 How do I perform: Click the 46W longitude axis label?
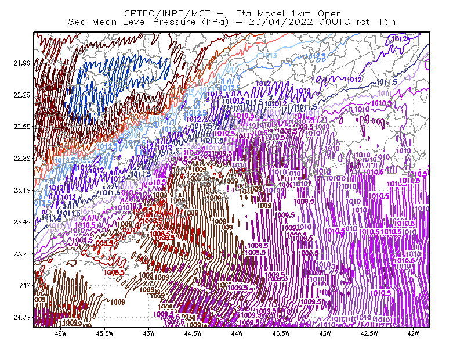point(61,333)
